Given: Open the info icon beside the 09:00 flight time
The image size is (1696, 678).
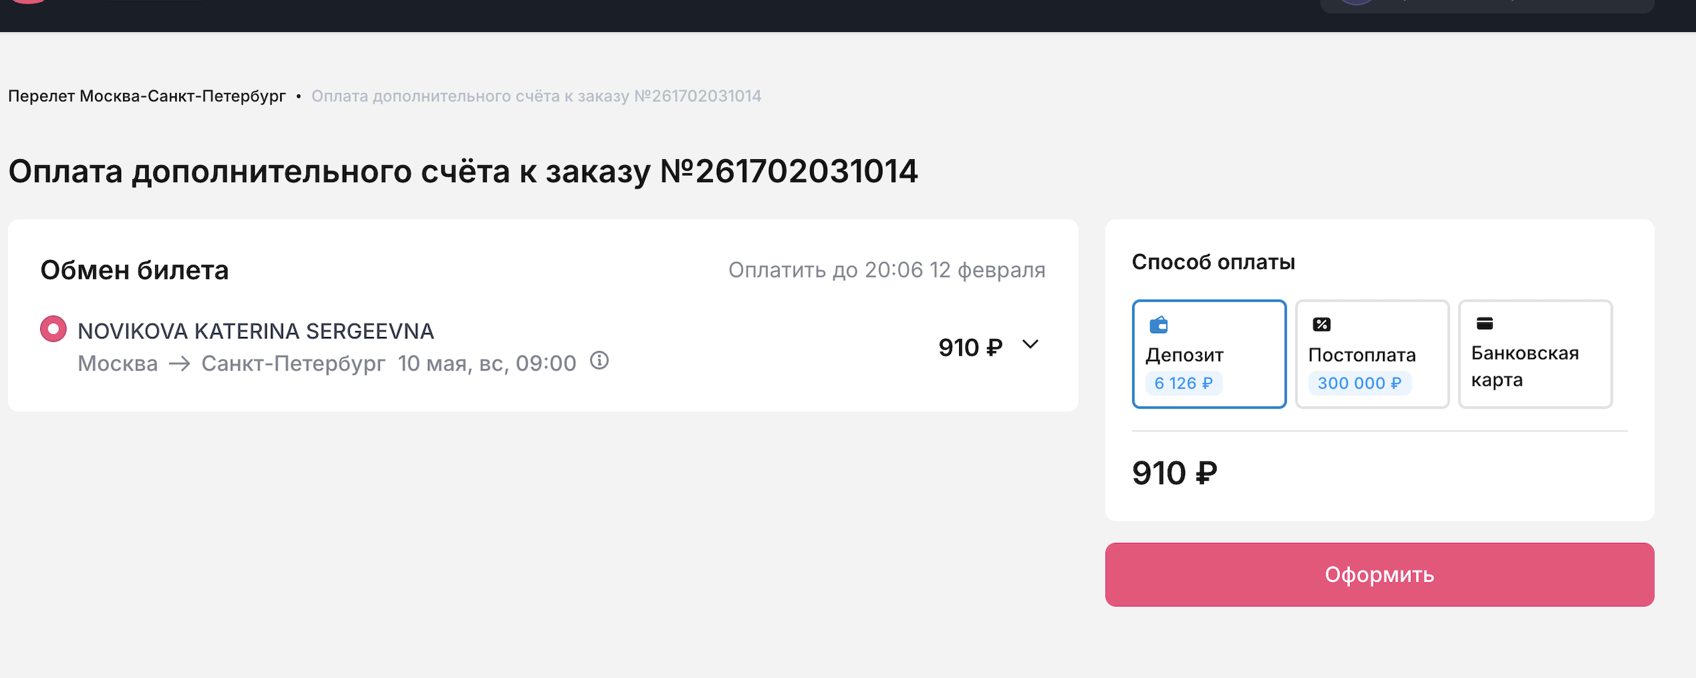Looking at the screenshot, I should coord(599,361).
